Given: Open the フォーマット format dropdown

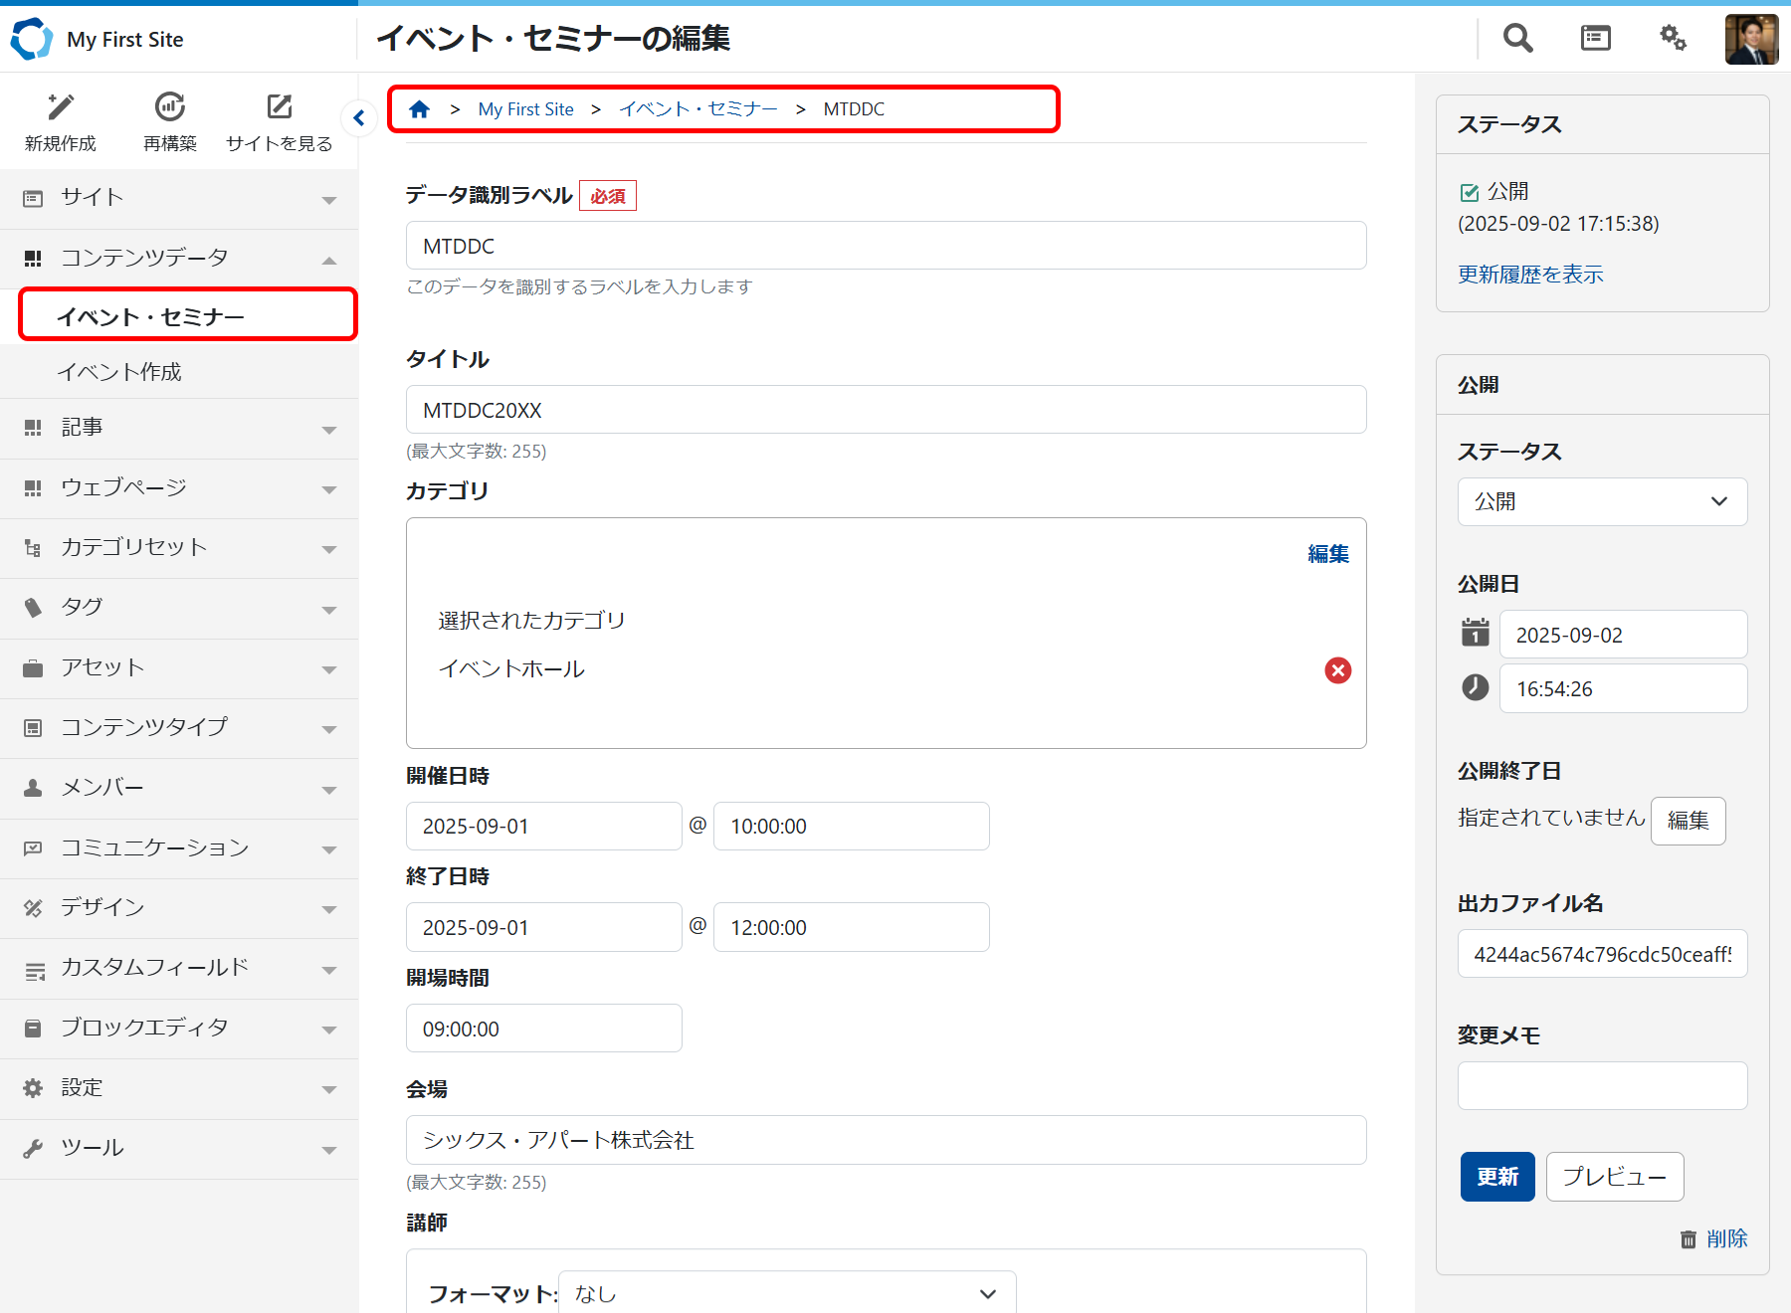Looking at the screenshot, I should tap(786, 1293).
